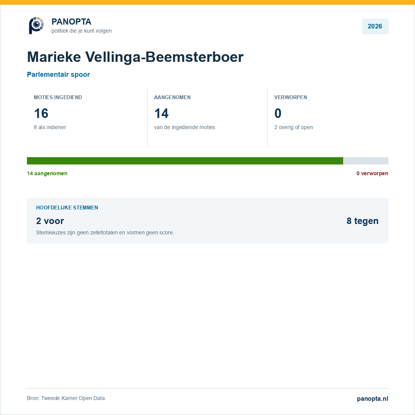This screenshot has height=415, width=415.
Task: Select the 2026 year badge
Action: (x=375, y=26)
